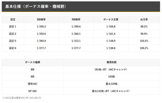162x103 pixels.
Task: Click the 通常JAC bonus type cell
Action: (33, 84)
